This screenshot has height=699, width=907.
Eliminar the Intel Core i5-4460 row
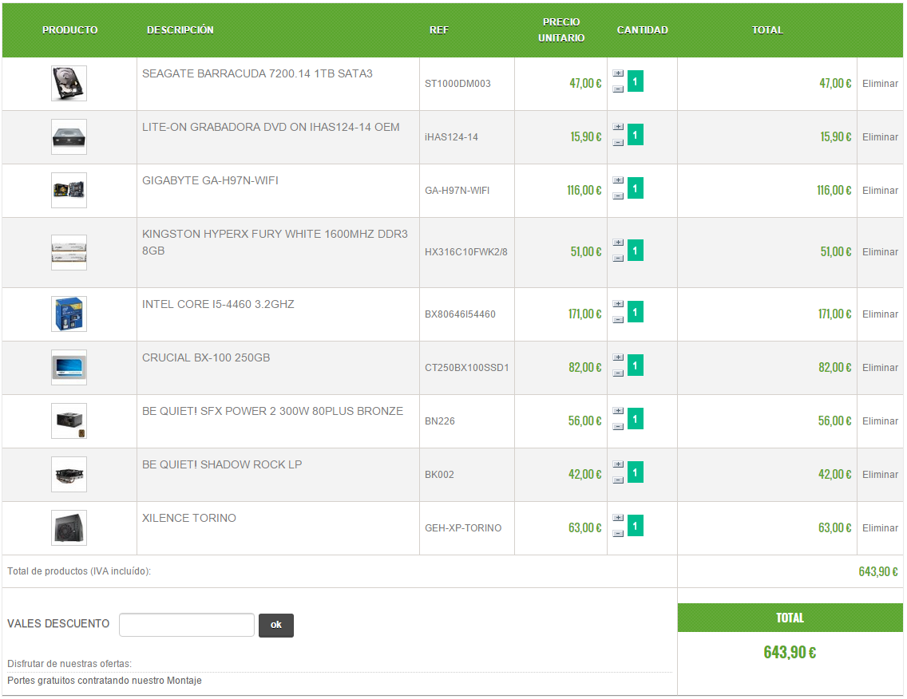pos(880,314)
